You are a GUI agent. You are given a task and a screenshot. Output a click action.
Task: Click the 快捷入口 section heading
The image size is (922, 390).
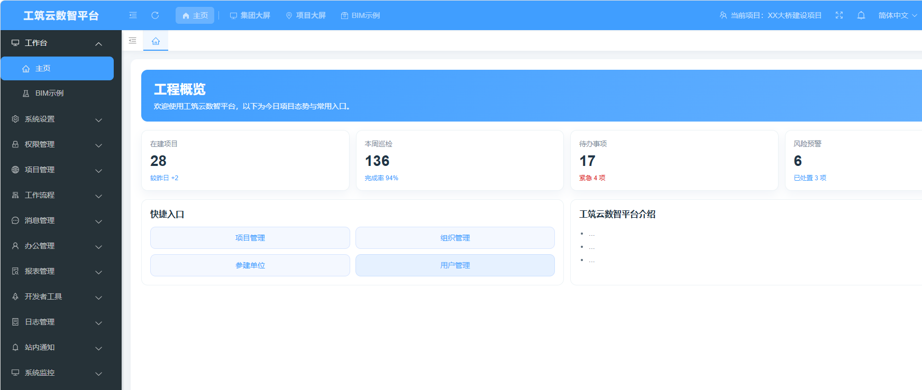tap(167, 214)
